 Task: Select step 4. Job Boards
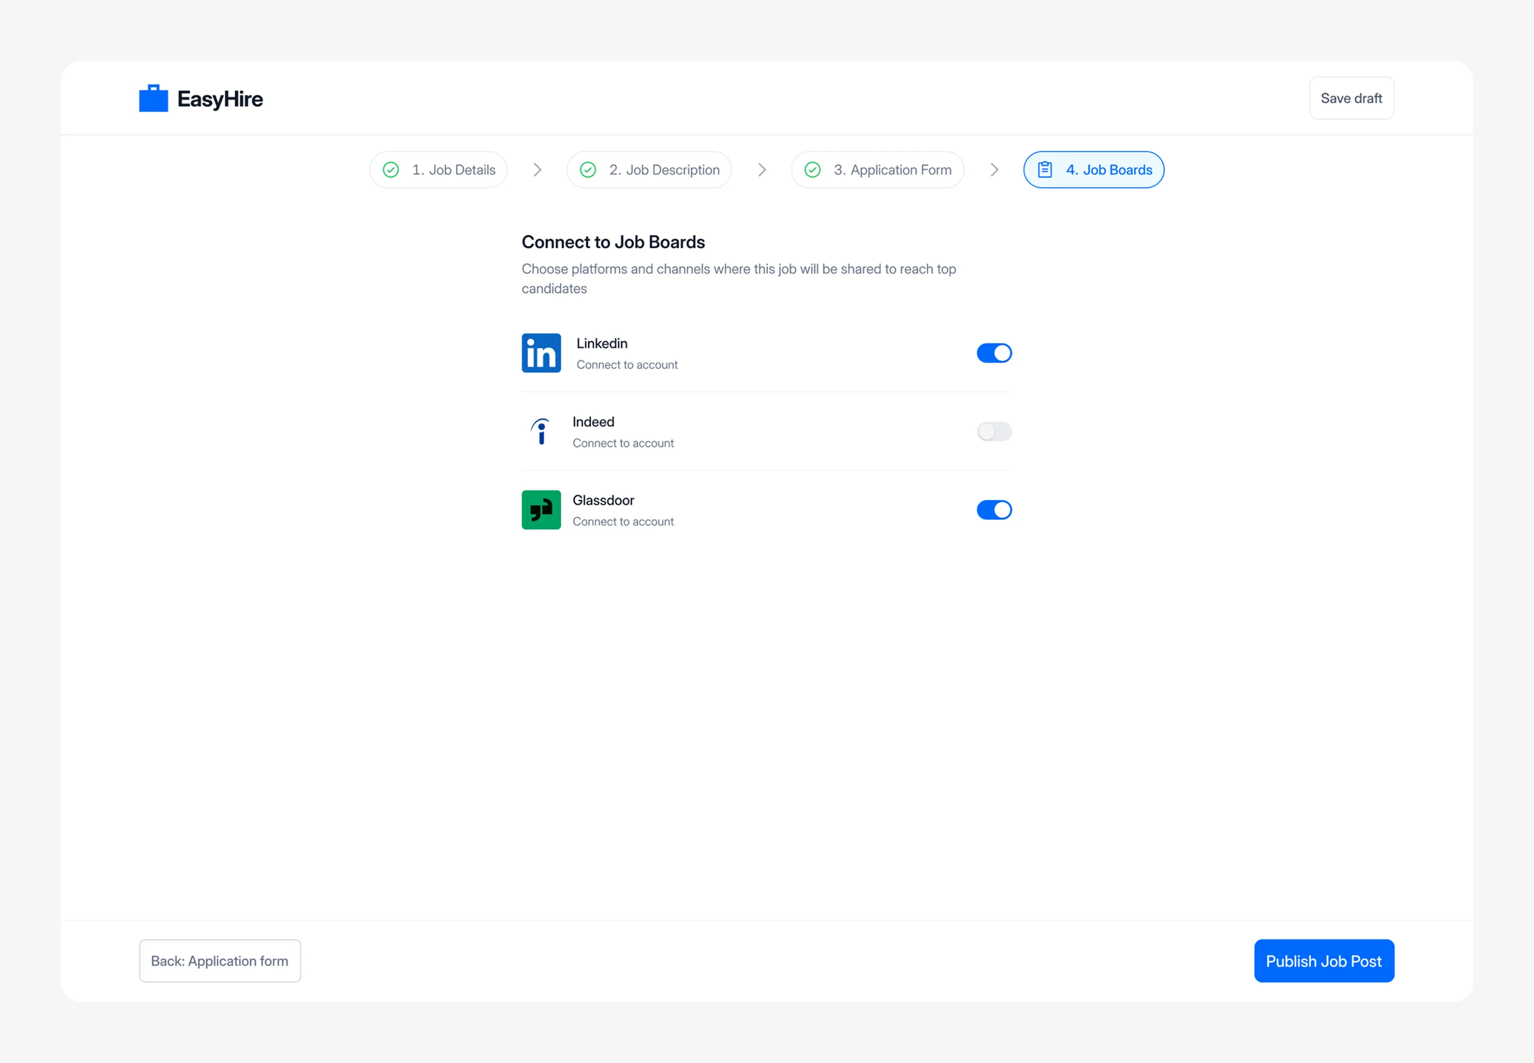click(x=1094, y=170)
